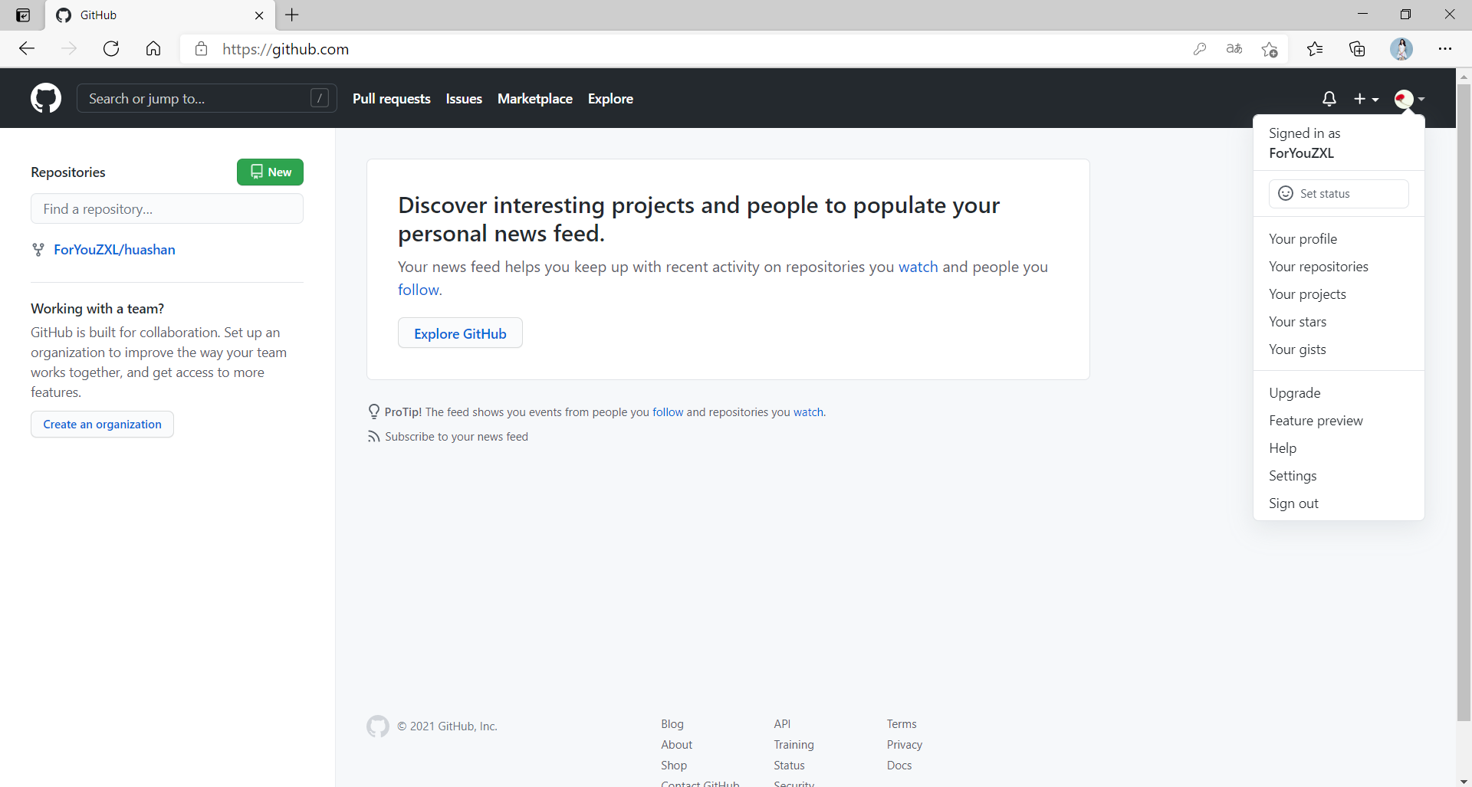Click the browser back arrow
The width and height of the screenshot is (1472, 787).
pos(27,49)
